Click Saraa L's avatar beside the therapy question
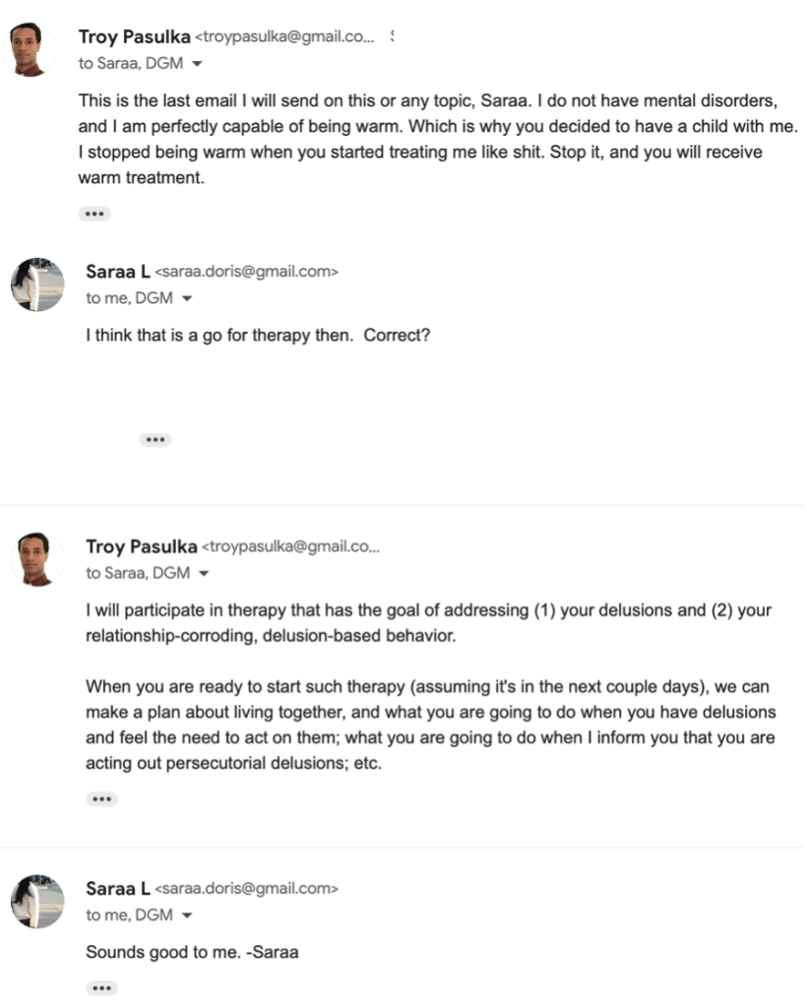Viewport: 807px width, 1007px height. coord(37,284)
